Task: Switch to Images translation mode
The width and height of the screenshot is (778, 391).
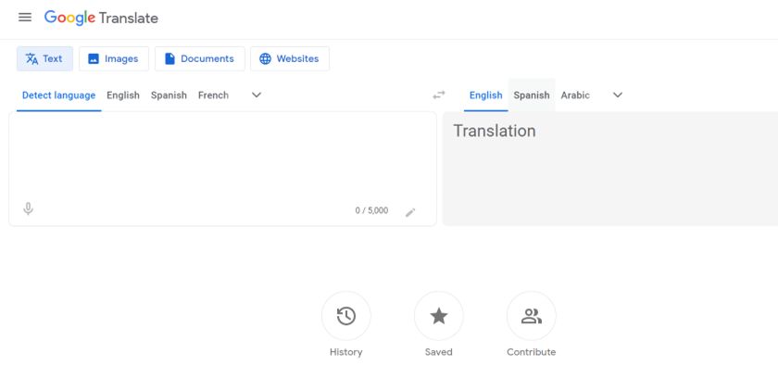Action: click(x=114, y=58)
